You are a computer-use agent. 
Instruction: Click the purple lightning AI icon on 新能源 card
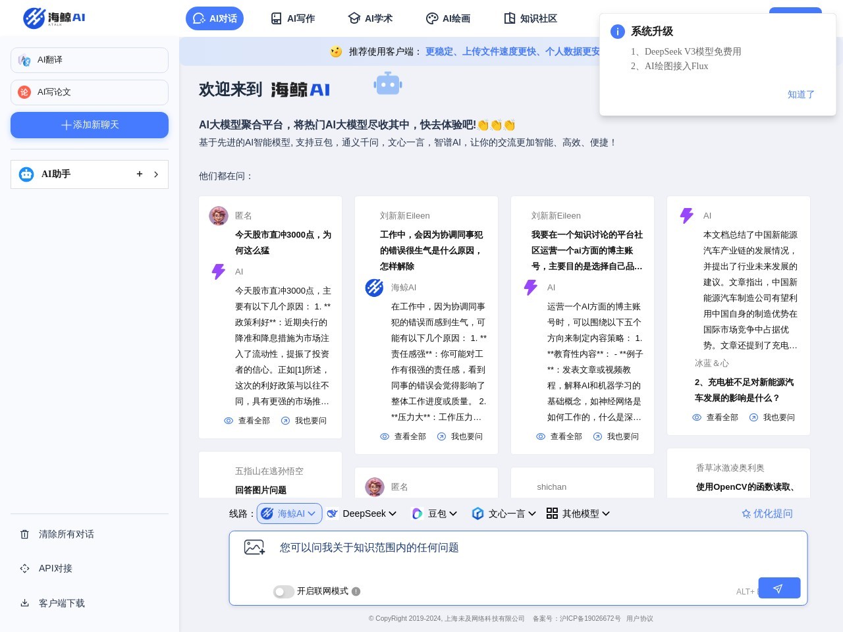pos(687,216)
